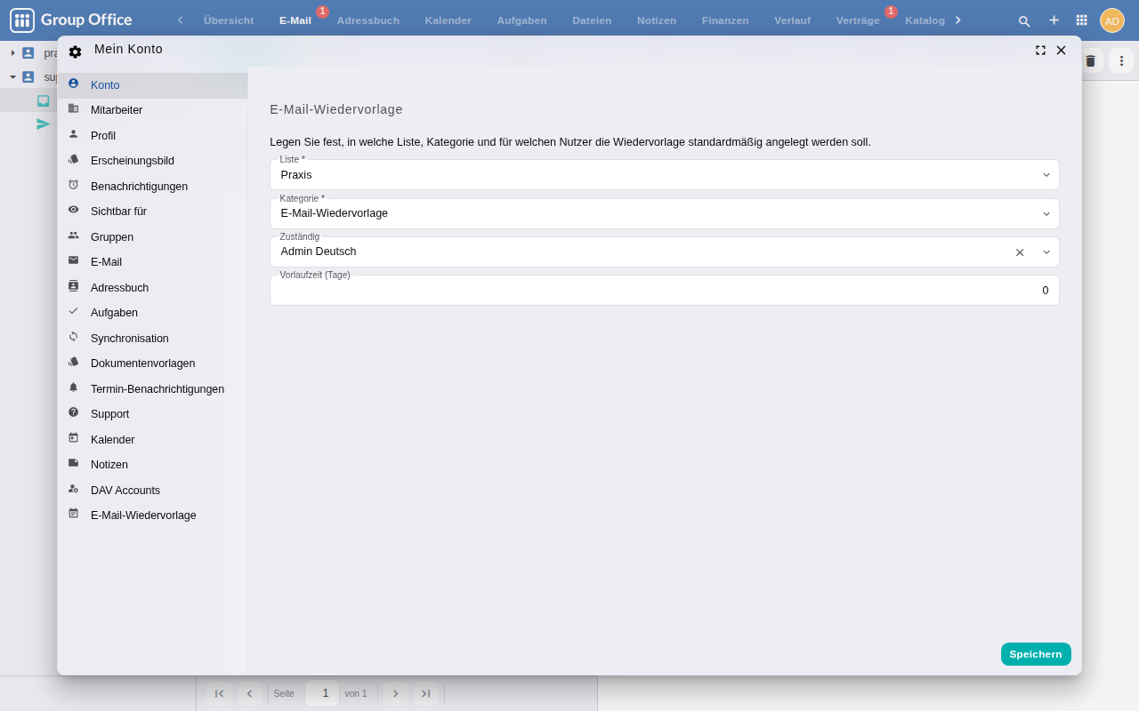Open Dokumentenvorlagen settings section
Image resolution: width=1139 pixels, height=711 pixels.
tap(152, 363)
